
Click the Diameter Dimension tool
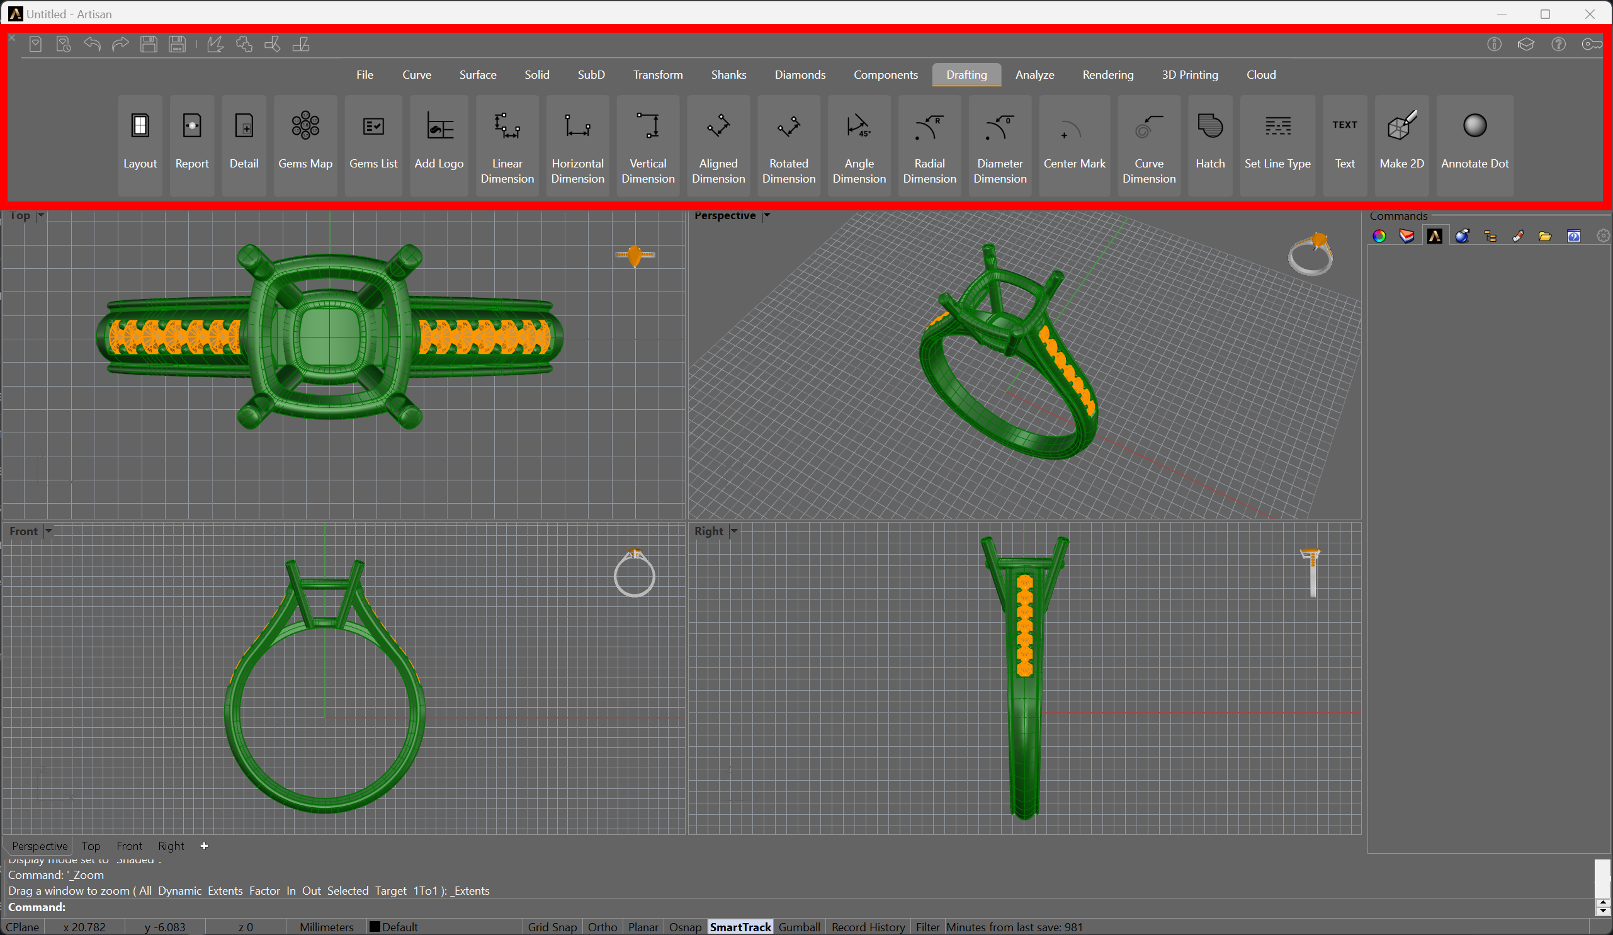[x=1000, y=145]
